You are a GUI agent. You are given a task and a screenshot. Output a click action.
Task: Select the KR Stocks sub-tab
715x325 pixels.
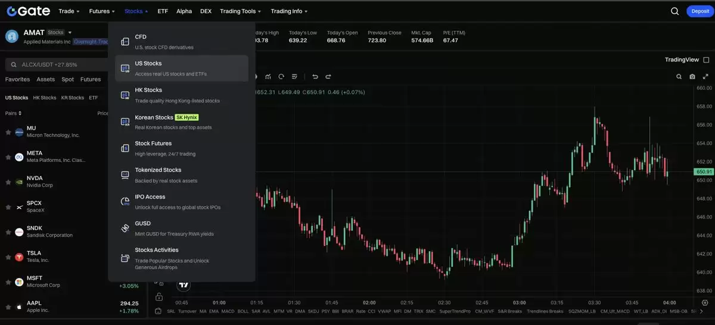[x=73, y=98]
